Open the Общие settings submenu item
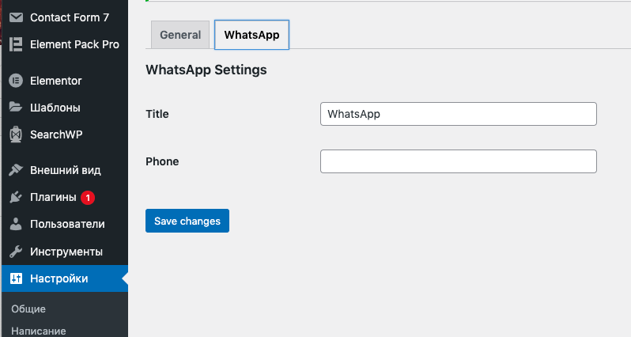The image size is (631, 337). click(28, 309)
